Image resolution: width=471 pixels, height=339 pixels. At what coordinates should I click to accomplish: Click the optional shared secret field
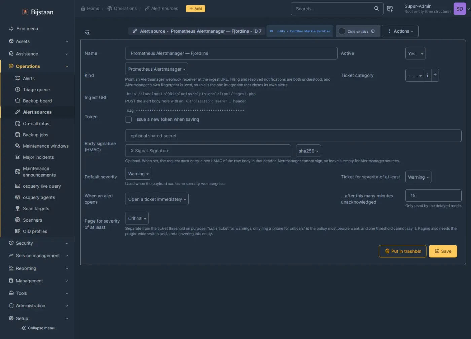293,136
